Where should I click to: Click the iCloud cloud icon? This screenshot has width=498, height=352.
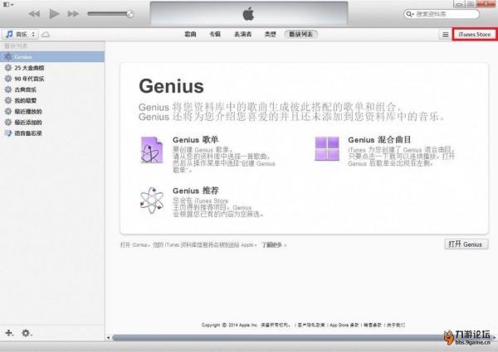pyautogui.click(x=46, y=35)
